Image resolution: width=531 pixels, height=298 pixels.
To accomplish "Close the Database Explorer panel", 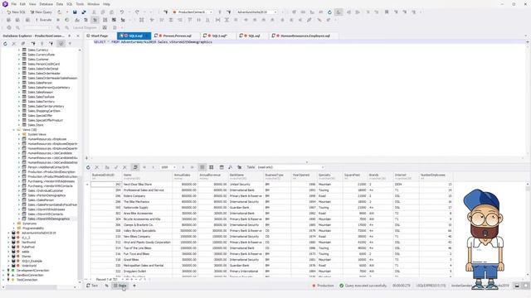I will coord(78,36).
